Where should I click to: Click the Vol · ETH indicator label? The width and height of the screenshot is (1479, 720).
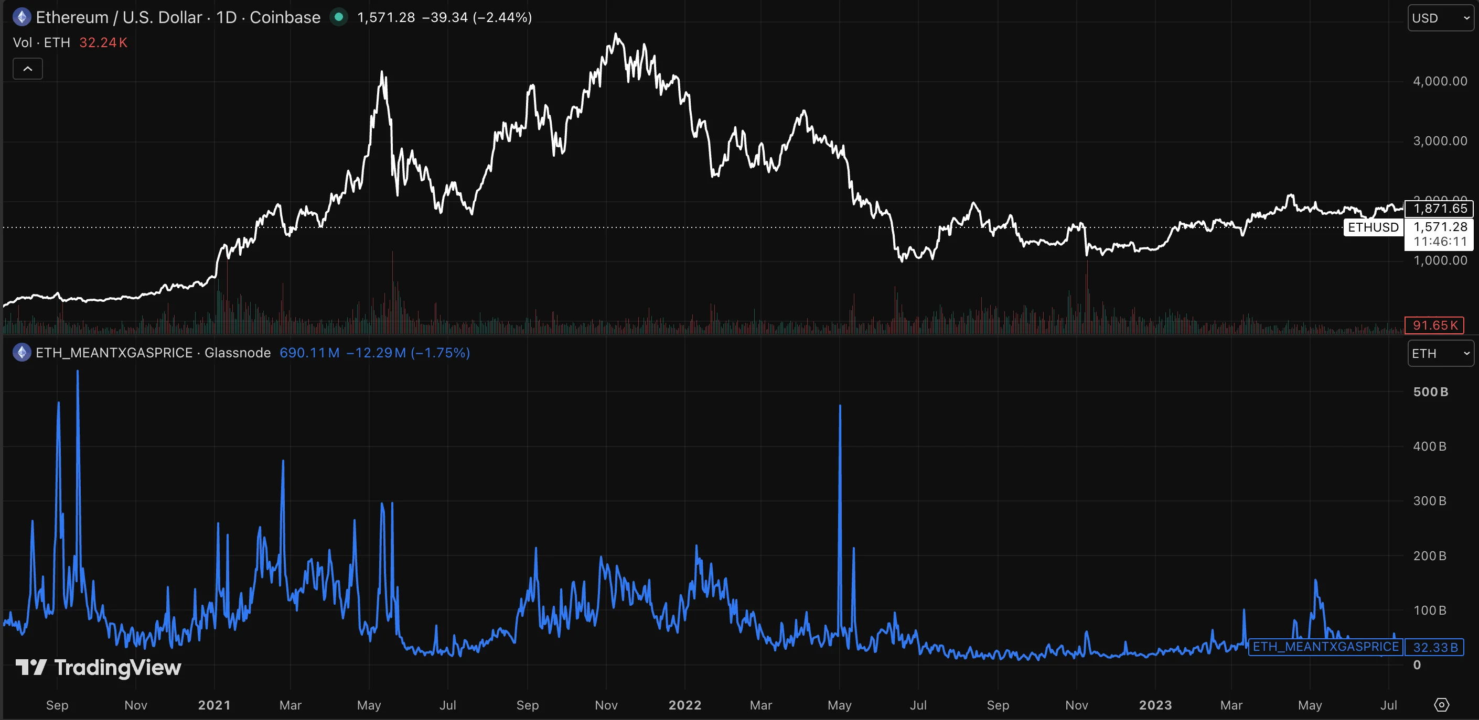41,42
